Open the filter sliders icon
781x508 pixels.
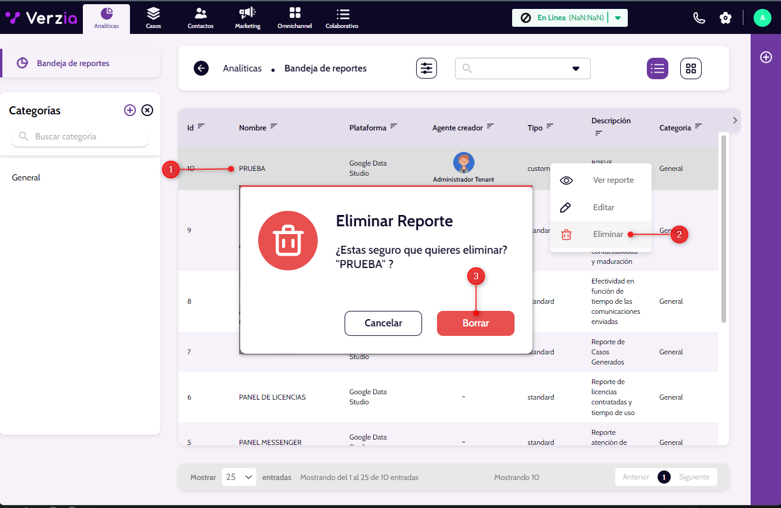426,68
